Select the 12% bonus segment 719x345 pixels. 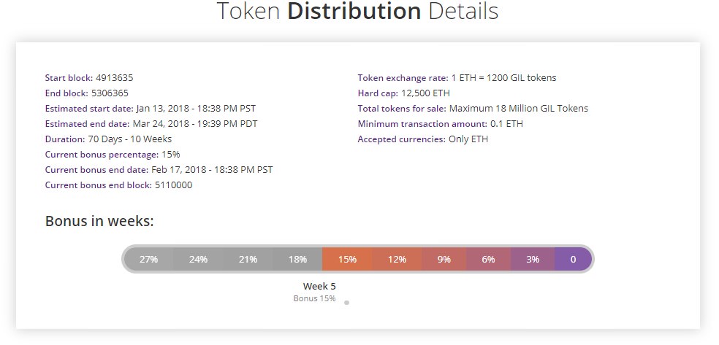tap(397, 259)
